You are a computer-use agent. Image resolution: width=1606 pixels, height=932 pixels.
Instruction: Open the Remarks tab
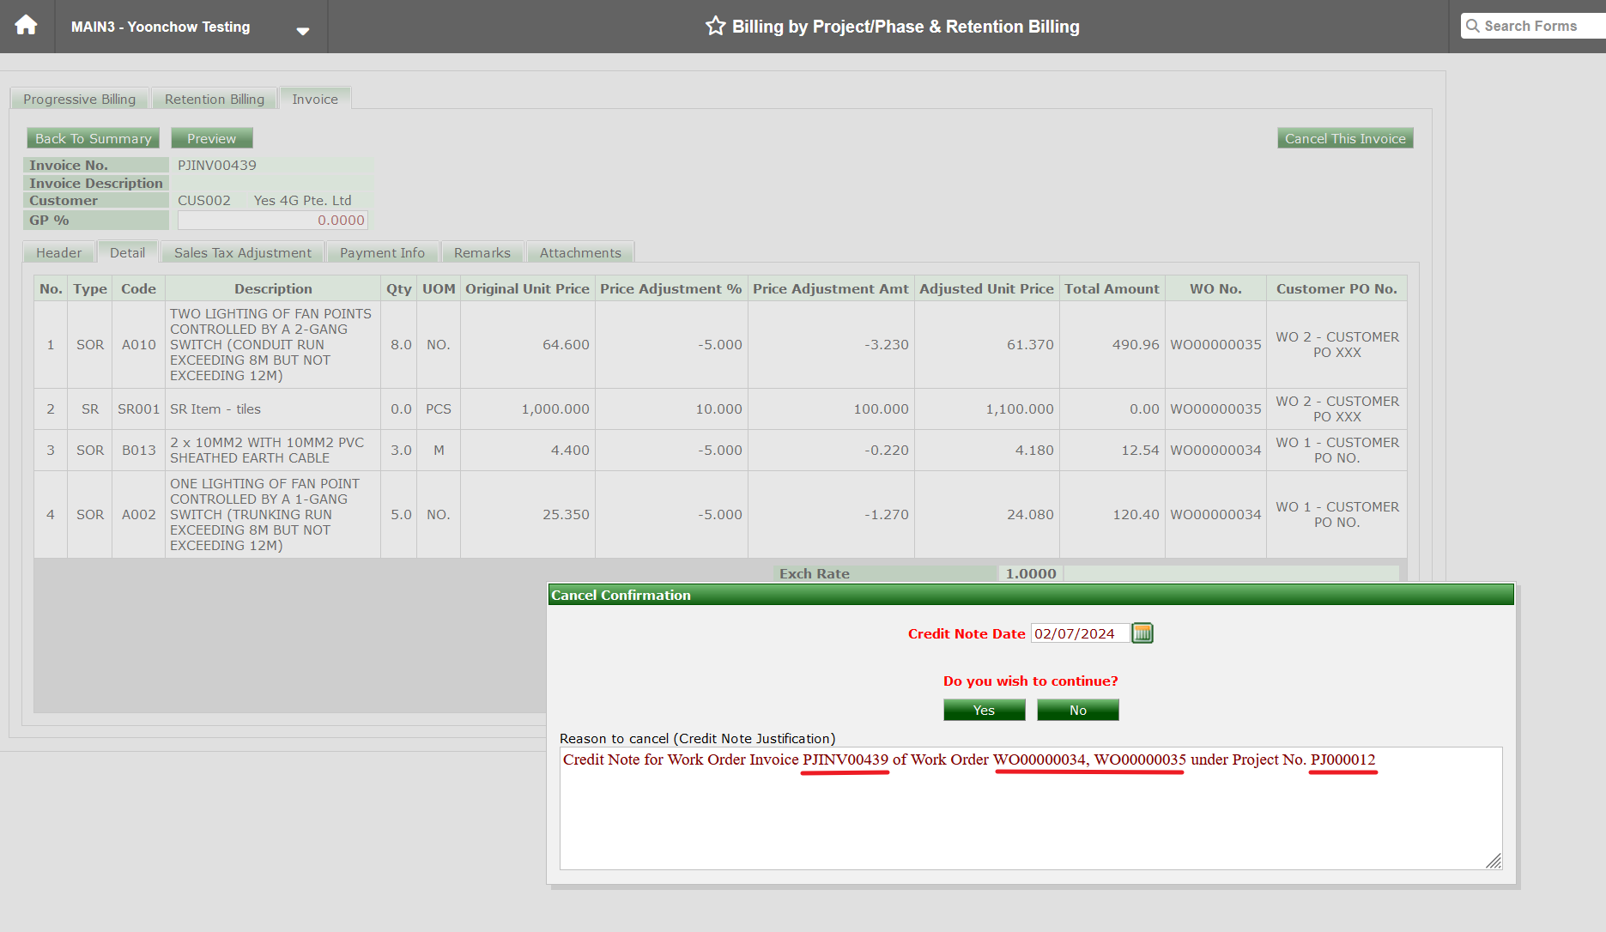(482, 251)
